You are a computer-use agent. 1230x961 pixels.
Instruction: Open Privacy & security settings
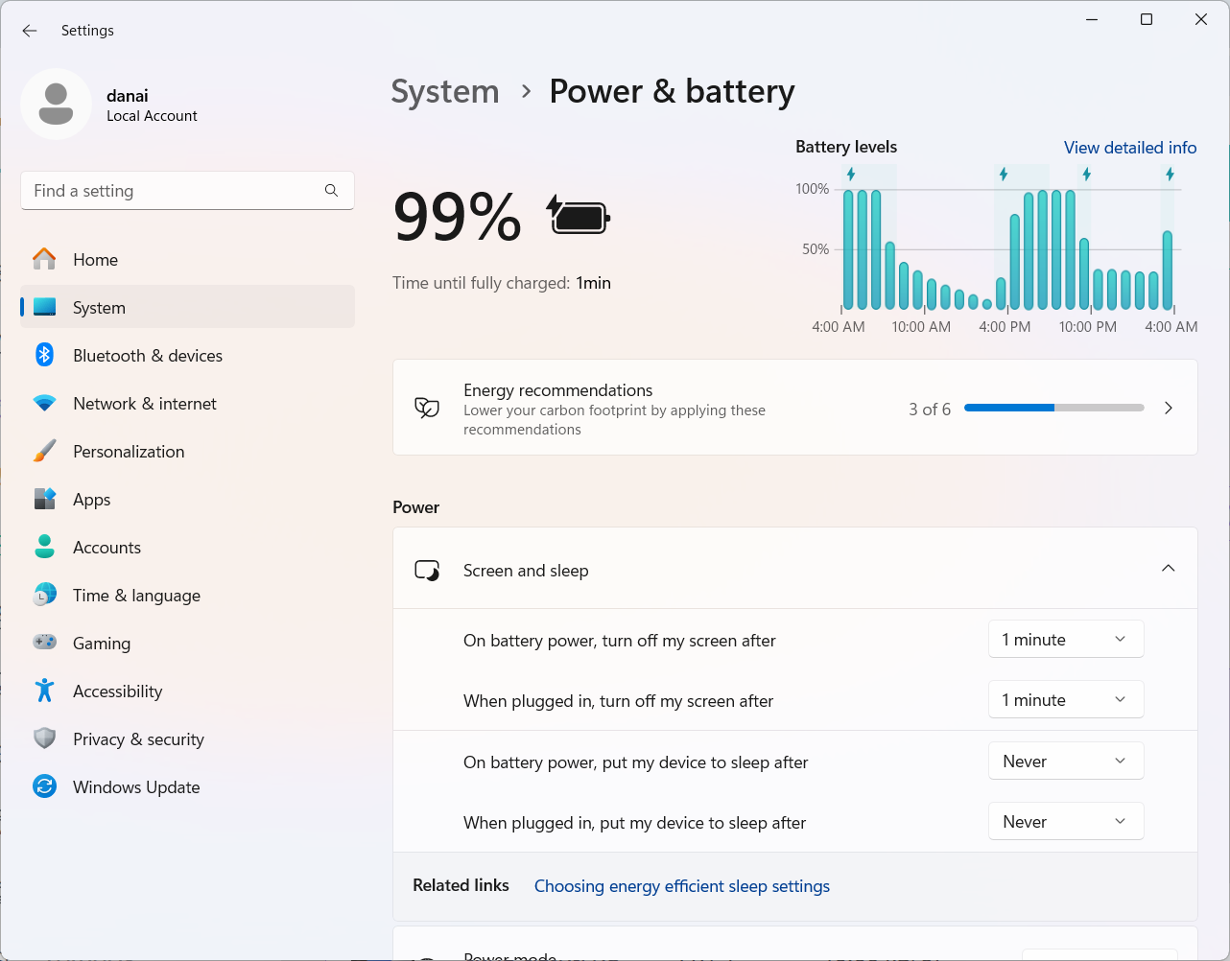(x=138, y=739)
